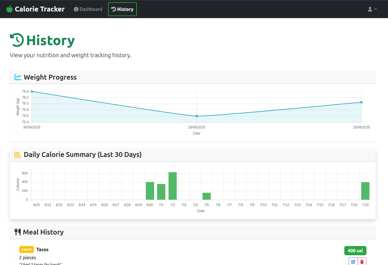Click the Weight Progress line chart icon
The image size is (388, 265).
tap(18, 77)
